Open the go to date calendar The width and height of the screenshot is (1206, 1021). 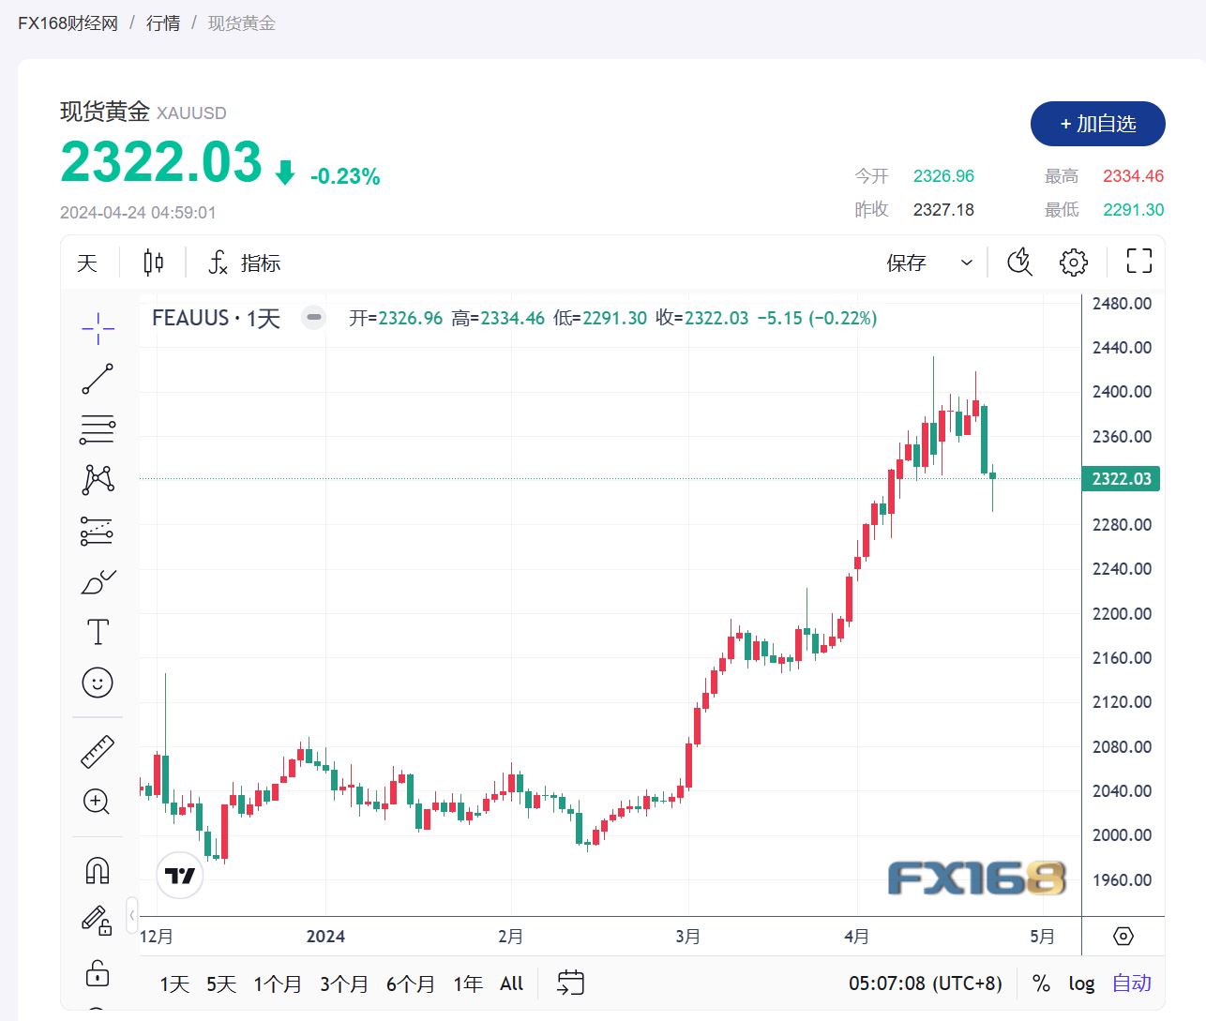tap(570, 983)
